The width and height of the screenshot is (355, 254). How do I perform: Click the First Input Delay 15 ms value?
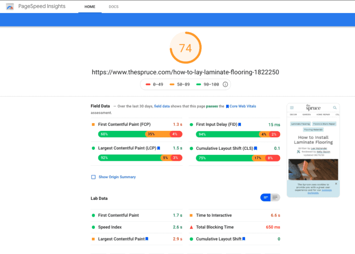[274, 124]
